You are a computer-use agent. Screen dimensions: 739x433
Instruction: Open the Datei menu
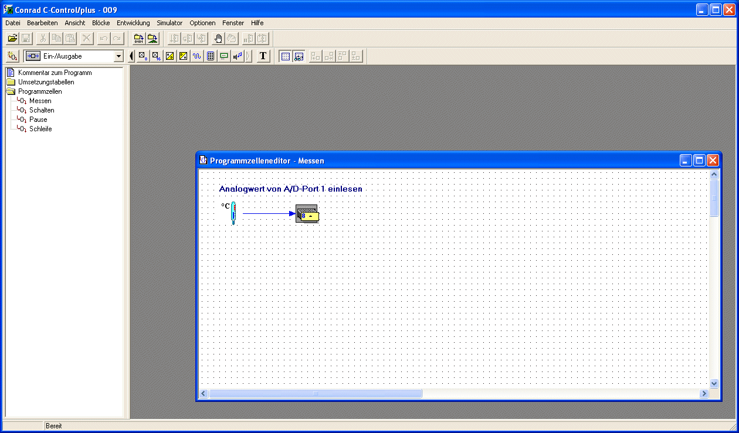(13, 23)
